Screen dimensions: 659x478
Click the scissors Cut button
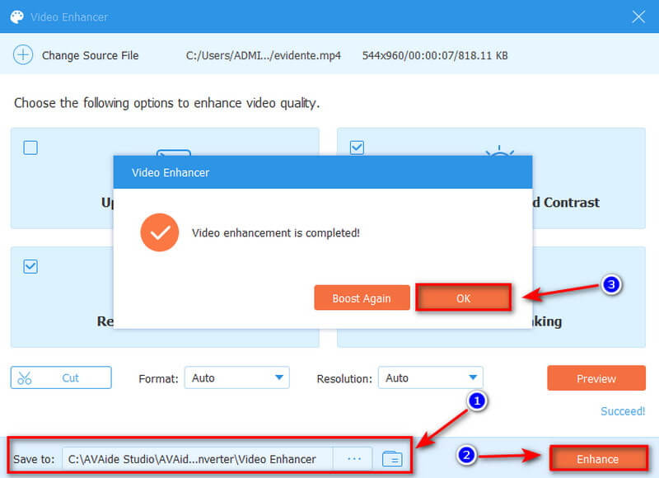61,377
